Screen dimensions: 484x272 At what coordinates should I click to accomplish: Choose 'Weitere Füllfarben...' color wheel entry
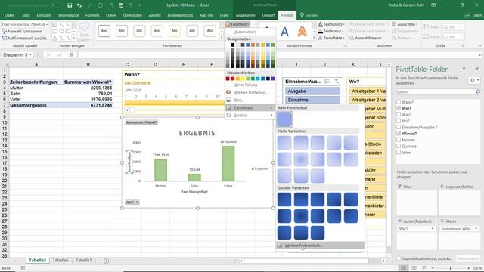228,92
